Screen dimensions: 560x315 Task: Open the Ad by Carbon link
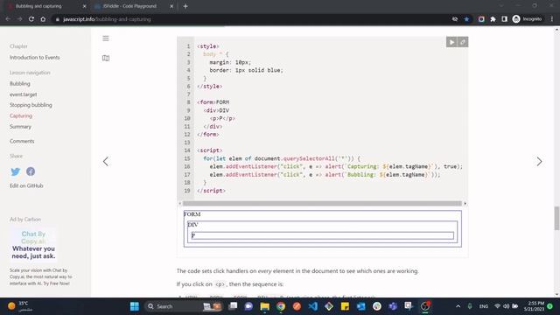pos(25,220)
